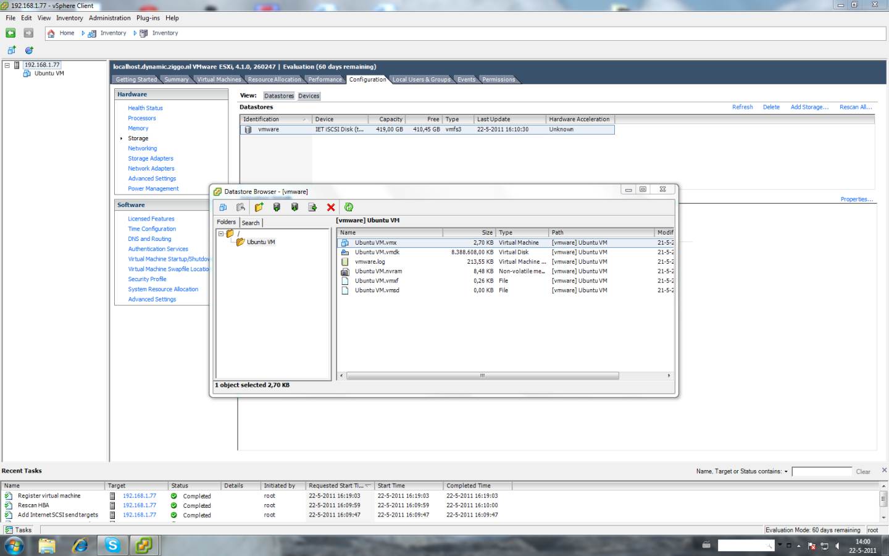The width and height of the screenshot is (889, 556).
Task: Click the Path column header in Datastore Browser
Action: click(x=601, y=233)
